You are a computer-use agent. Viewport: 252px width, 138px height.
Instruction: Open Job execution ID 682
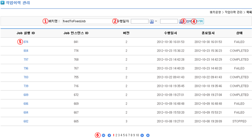click(x=26, y=122)
